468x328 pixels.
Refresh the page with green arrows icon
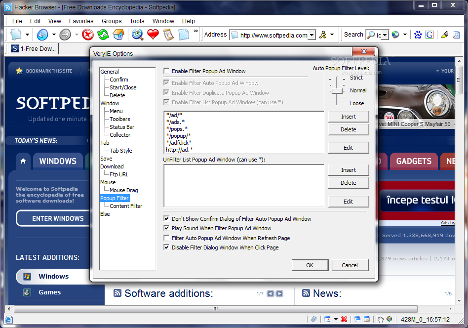103,35
